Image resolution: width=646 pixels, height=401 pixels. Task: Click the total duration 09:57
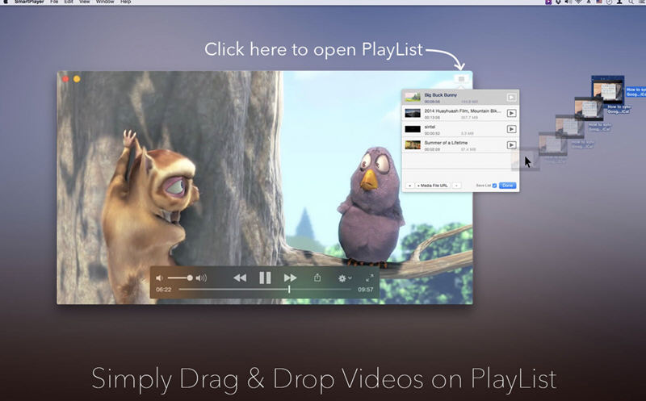(x=366, y=290)
